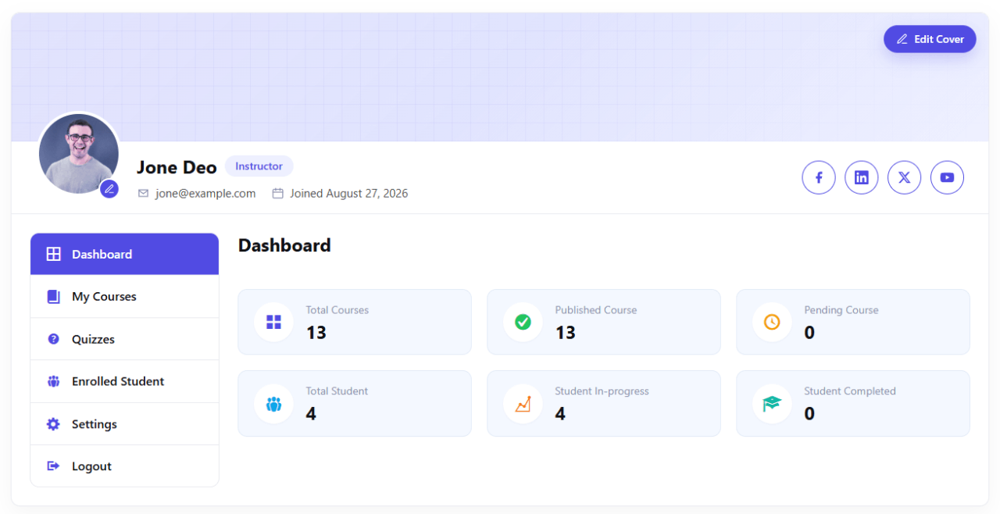The width and height of the screenshot is (1000, 514).
Task: Choose Logout in the sidebar
Action: (x=124, y=466)
